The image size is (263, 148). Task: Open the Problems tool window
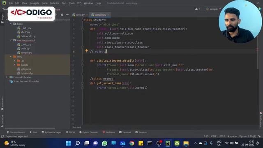(x=108, y=132)
